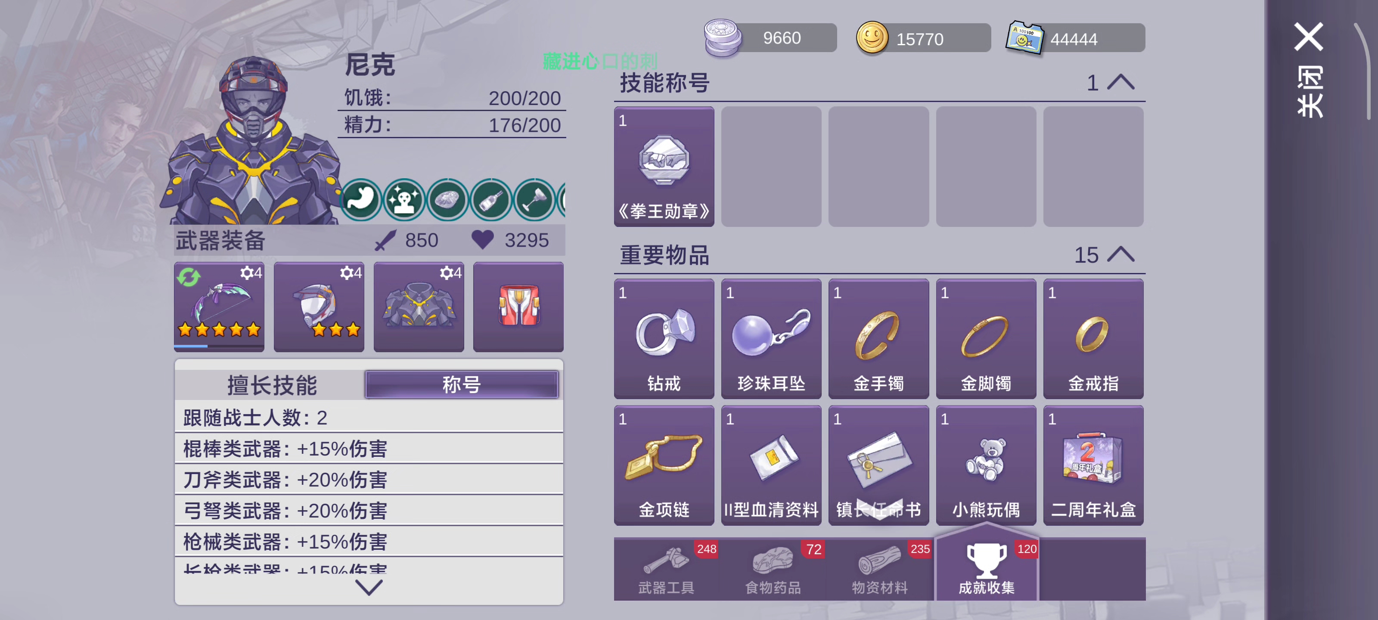Select the wine glass status icon
The width and height of the screenshot is (1378, 620).
click(x=534, y=199)
